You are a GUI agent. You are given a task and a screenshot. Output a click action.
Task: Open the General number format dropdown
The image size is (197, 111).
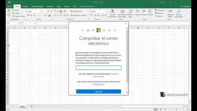click(106, 11)
